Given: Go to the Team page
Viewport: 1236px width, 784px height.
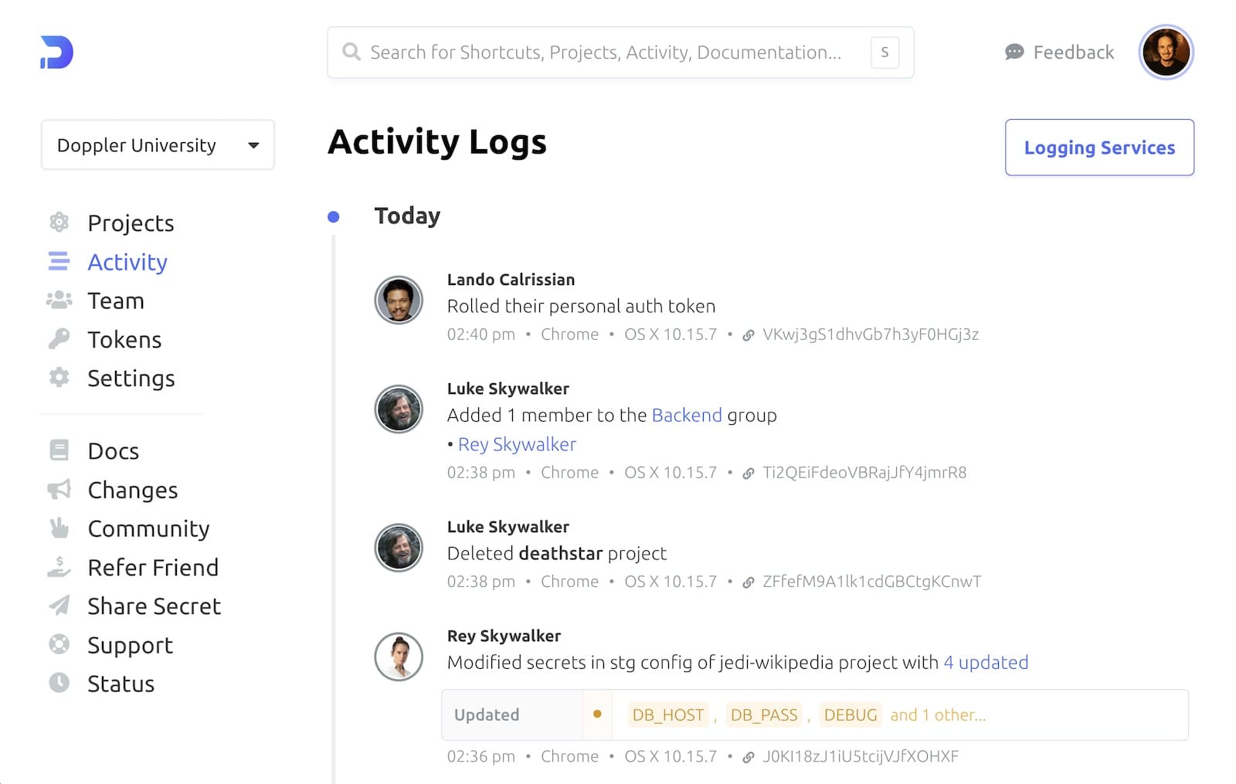Looking at the screenshot, I should click(x=116, y=300).
